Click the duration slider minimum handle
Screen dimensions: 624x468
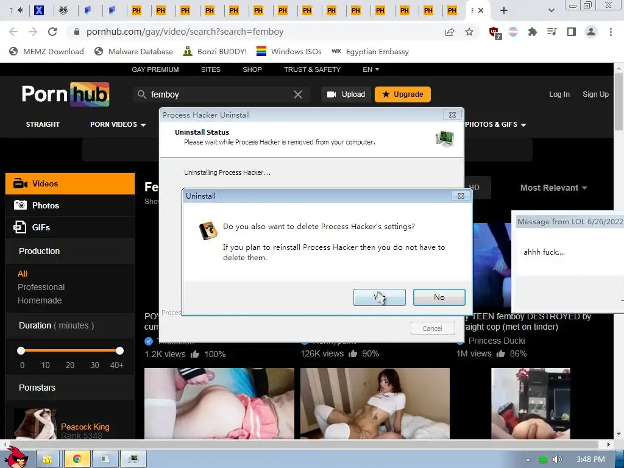click(x=21, y=350)
